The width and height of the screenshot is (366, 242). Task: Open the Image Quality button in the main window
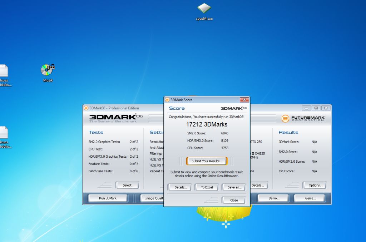coord(152,198)
